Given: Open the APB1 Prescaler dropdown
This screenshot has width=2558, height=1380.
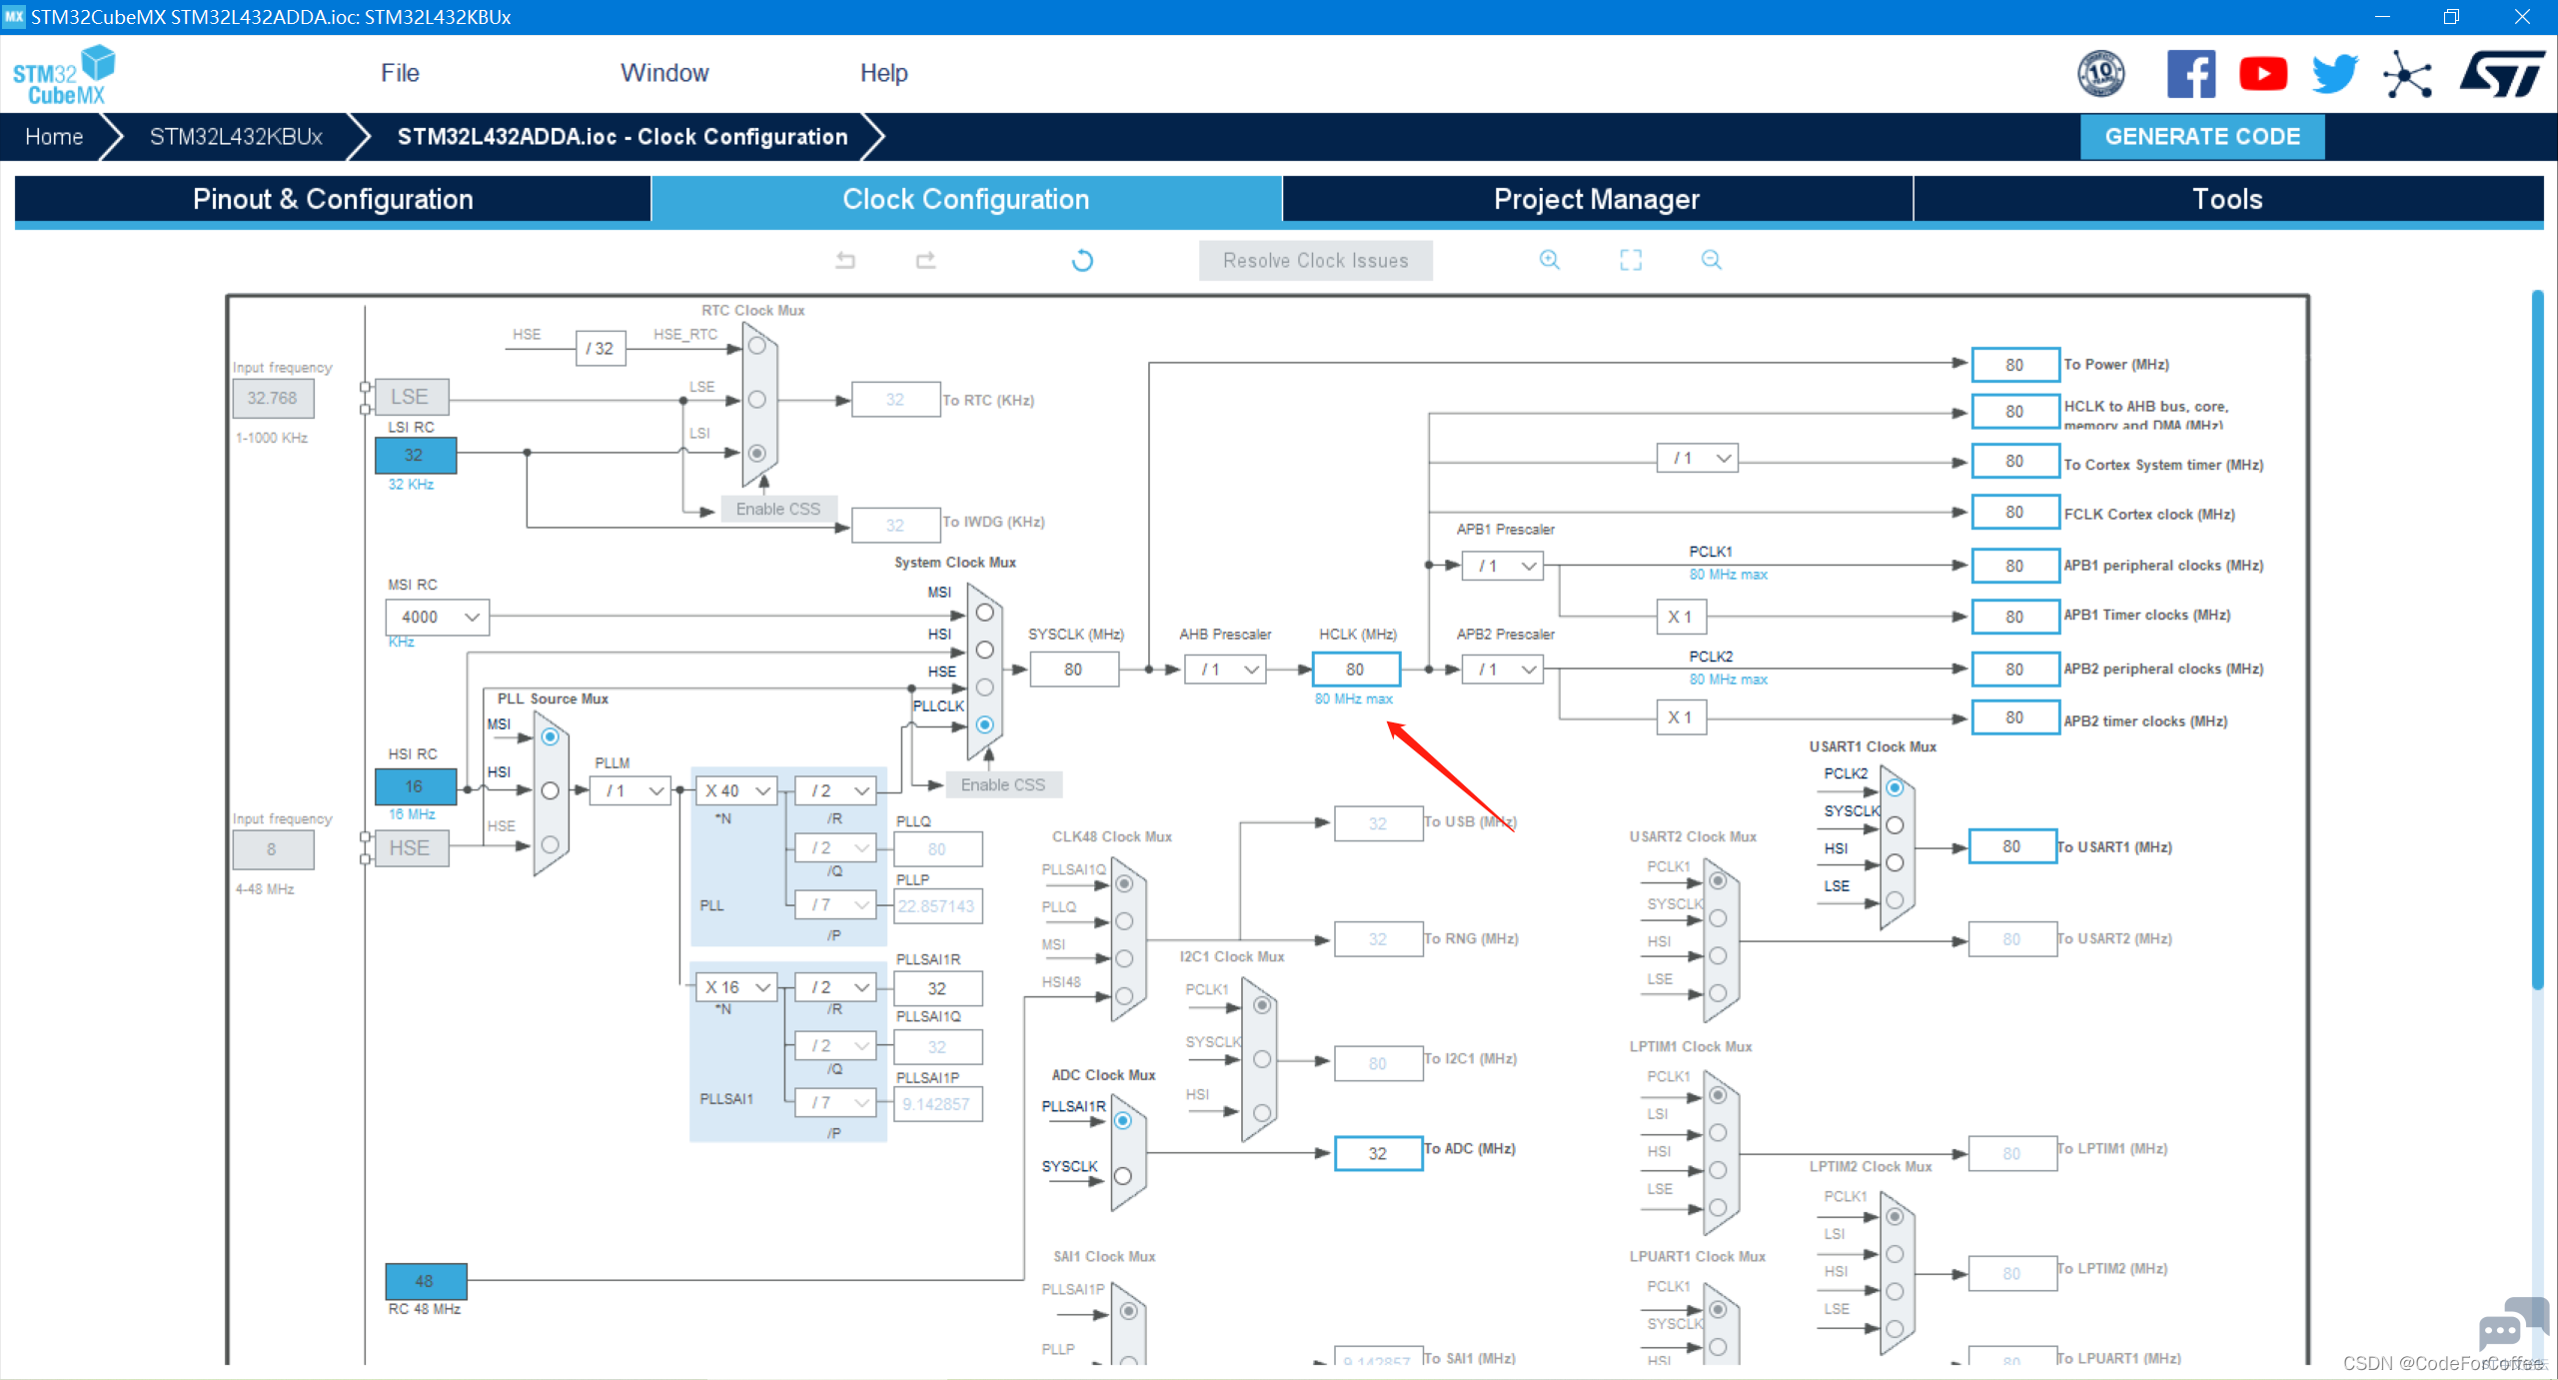Looking at the screenshot, I should 1503,566.
